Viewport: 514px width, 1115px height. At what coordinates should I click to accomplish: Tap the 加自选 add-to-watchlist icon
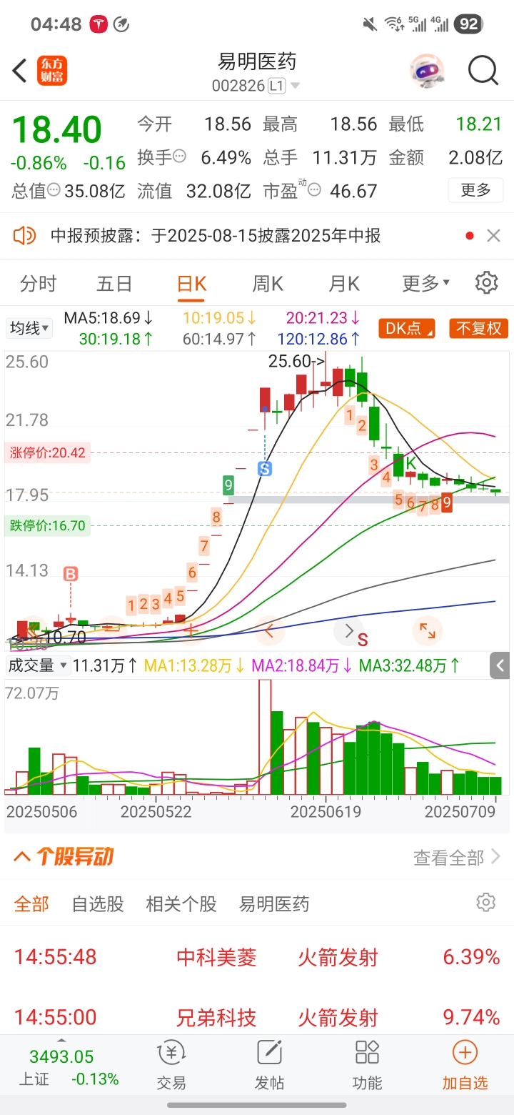coord(465,1066)
